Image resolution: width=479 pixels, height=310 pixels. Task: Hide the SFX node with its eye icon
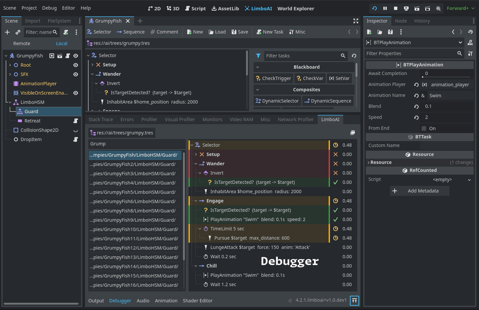coord(75,74)
